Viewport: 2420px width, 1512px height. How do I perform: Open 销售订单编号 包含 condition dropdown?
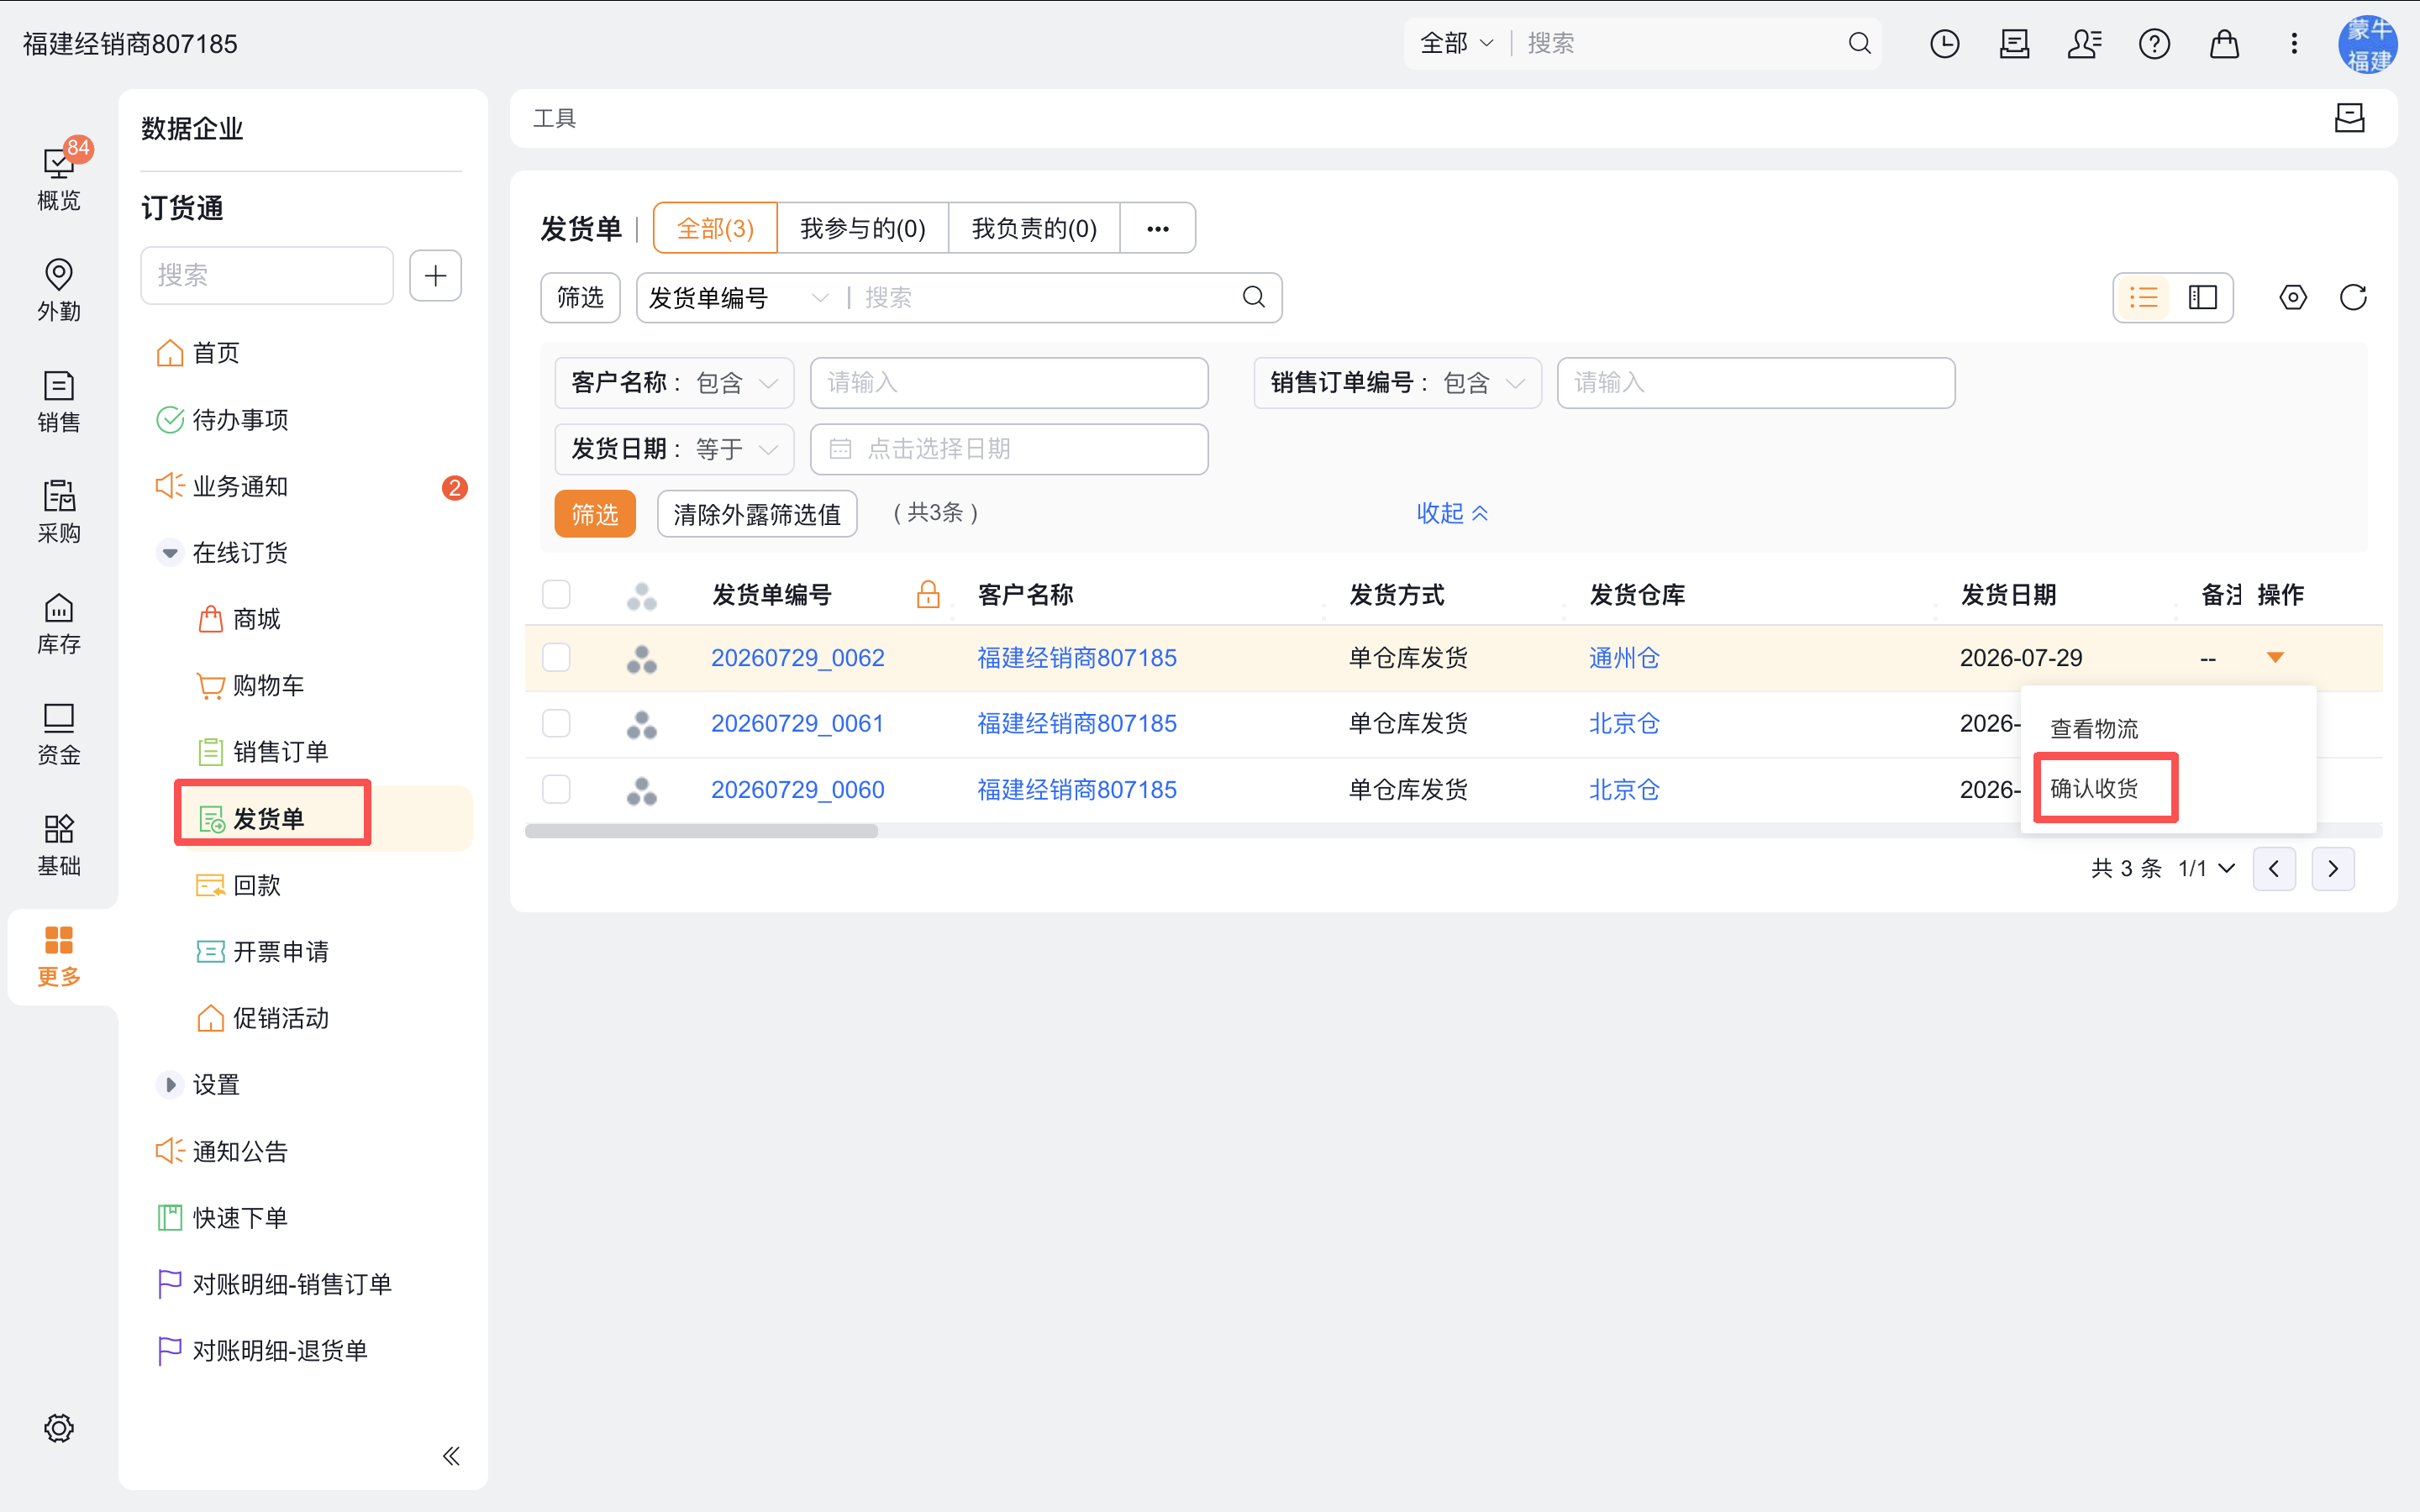(x=1397, y=383)
